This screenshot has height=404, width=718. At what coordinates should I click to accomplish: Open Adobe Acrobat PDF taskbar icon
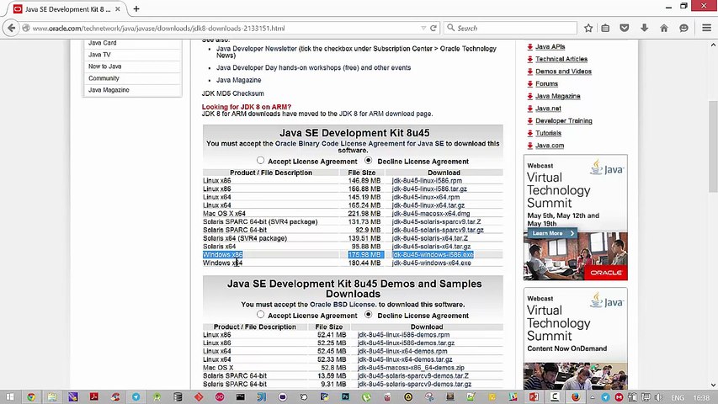tap(94, 396)
